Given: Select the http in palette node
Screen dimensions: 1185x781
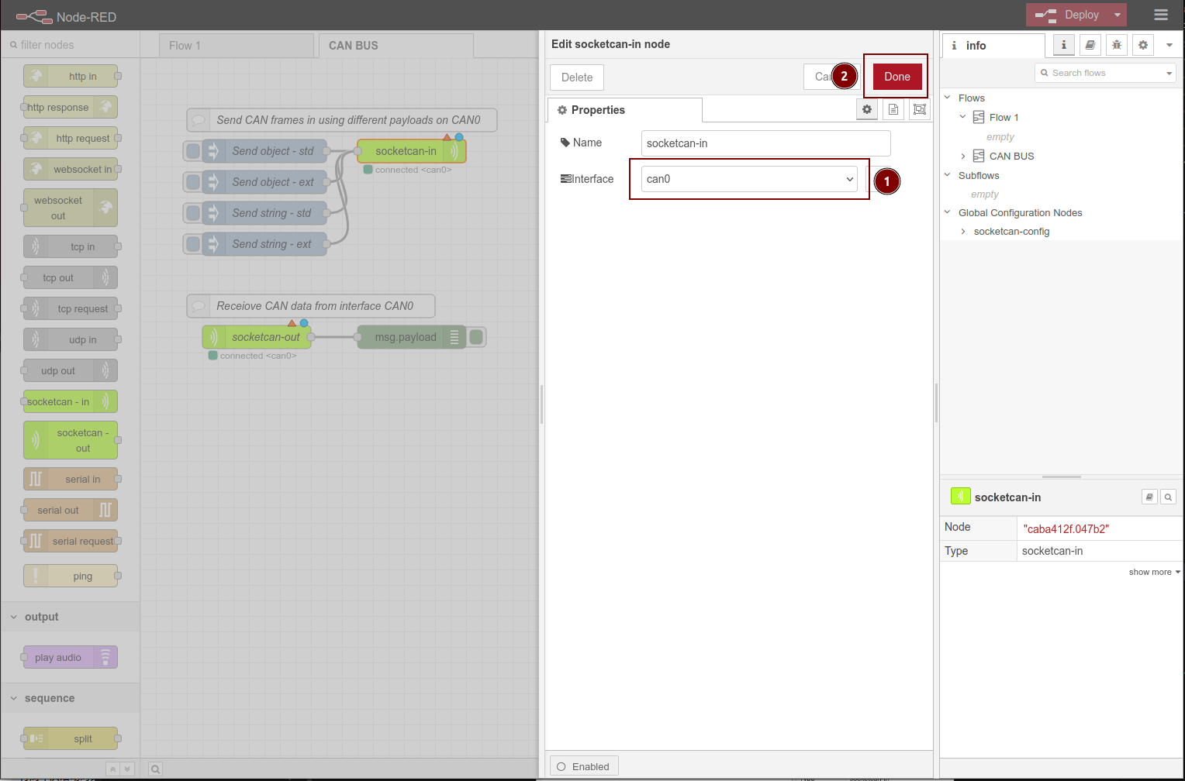Looking at the screenshot, I should (71, 76).
